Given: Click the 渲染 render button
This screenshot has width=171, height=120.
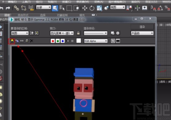Looking at the screenshot, I should click(x=142, y=27).
